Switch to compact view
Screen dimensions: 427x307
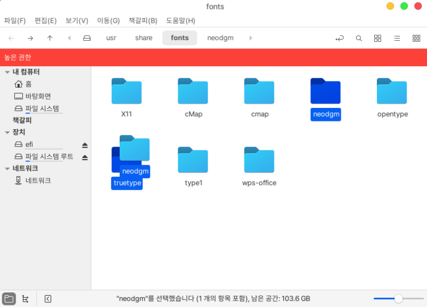point(416,38)
